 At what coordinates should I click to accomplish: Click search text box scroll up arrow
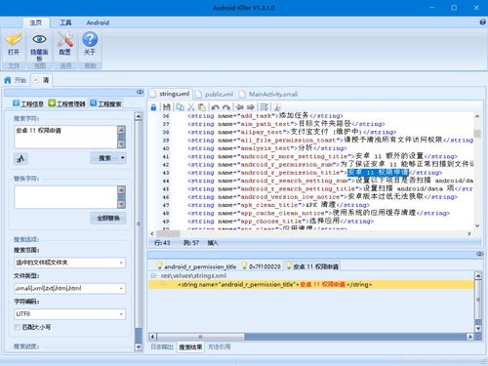121,130
